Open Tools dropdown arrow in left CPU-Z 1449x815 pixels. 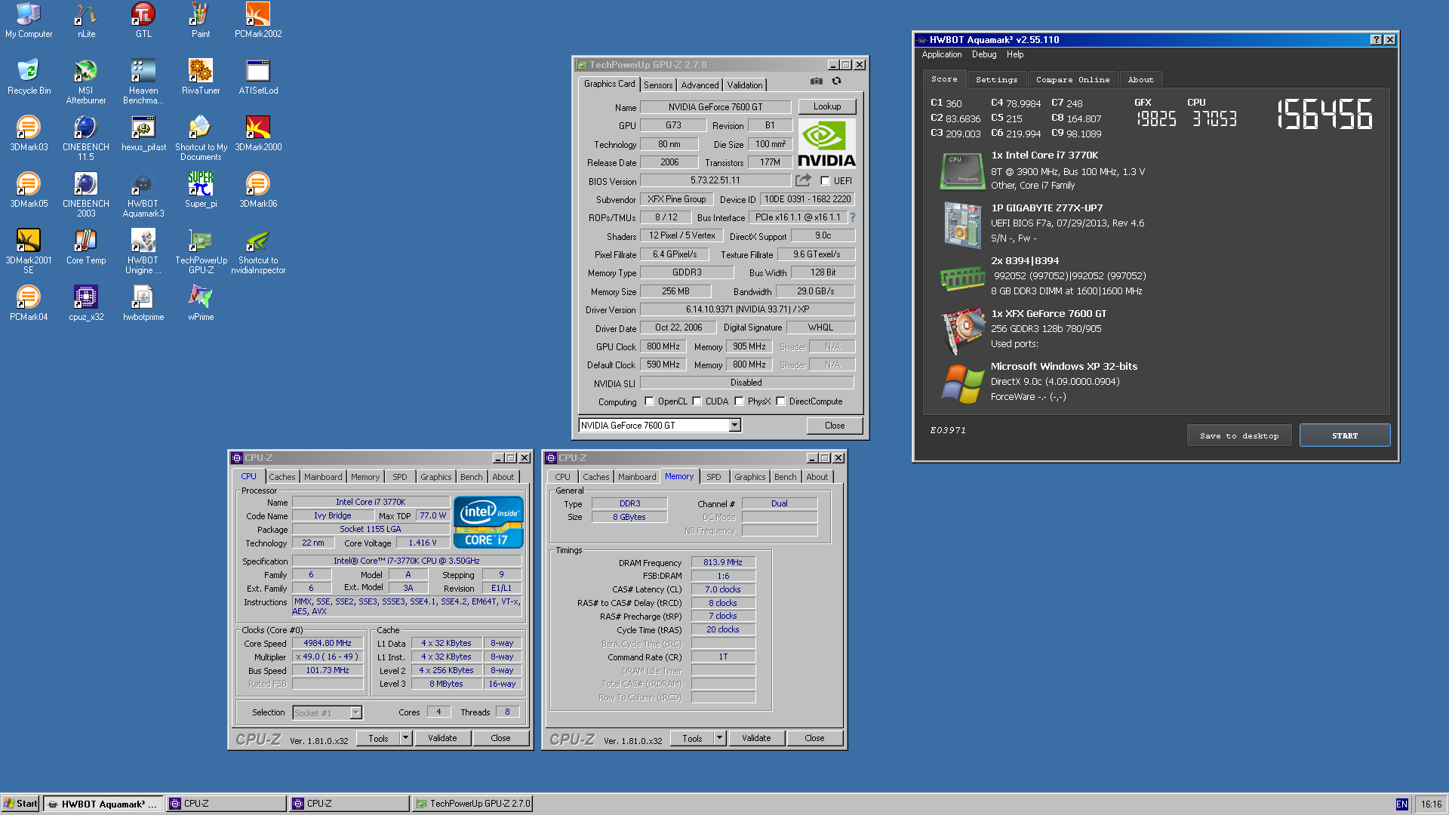(405, 738)
